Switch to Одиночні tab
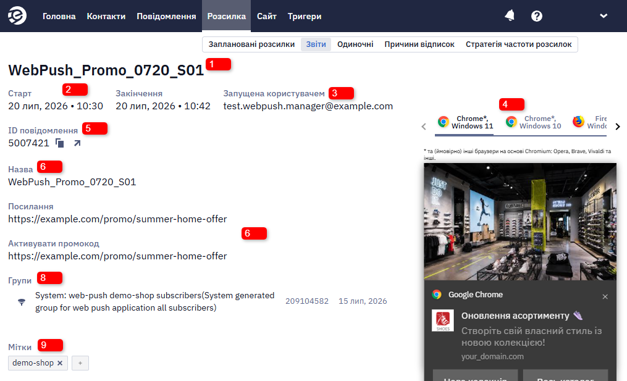 (355, 44)
